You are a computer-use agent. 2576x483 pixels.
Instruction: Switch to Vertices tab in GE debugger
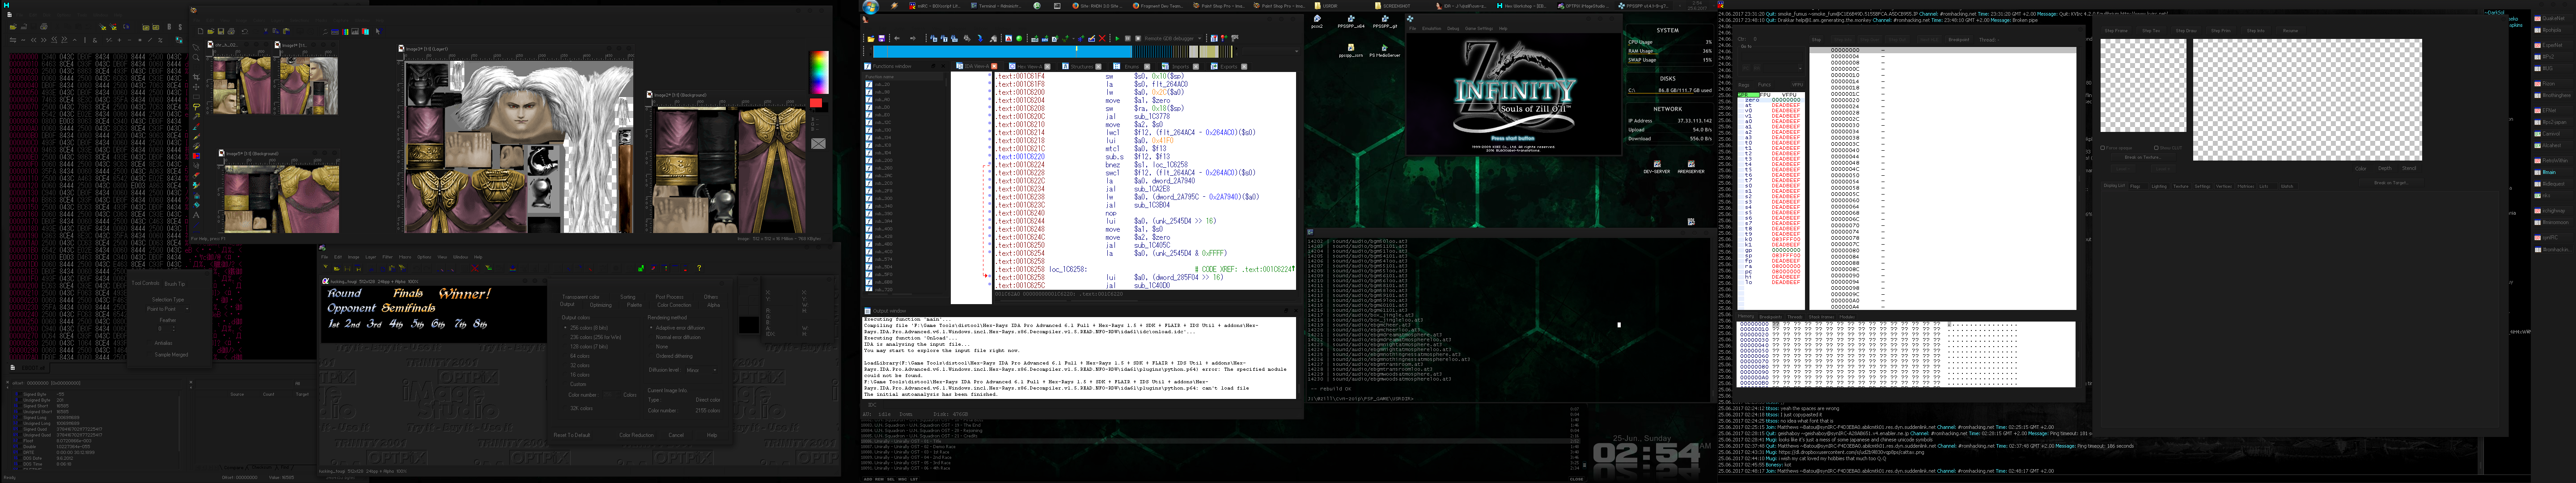point(2224,186)
